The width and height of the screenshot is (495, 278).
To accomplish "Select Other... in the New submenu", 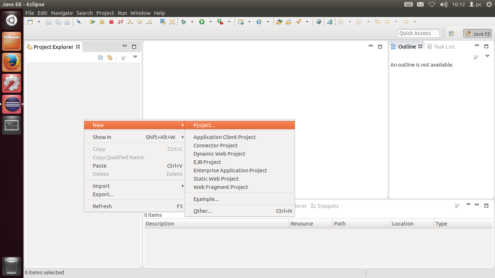I will tap(240, 211).
